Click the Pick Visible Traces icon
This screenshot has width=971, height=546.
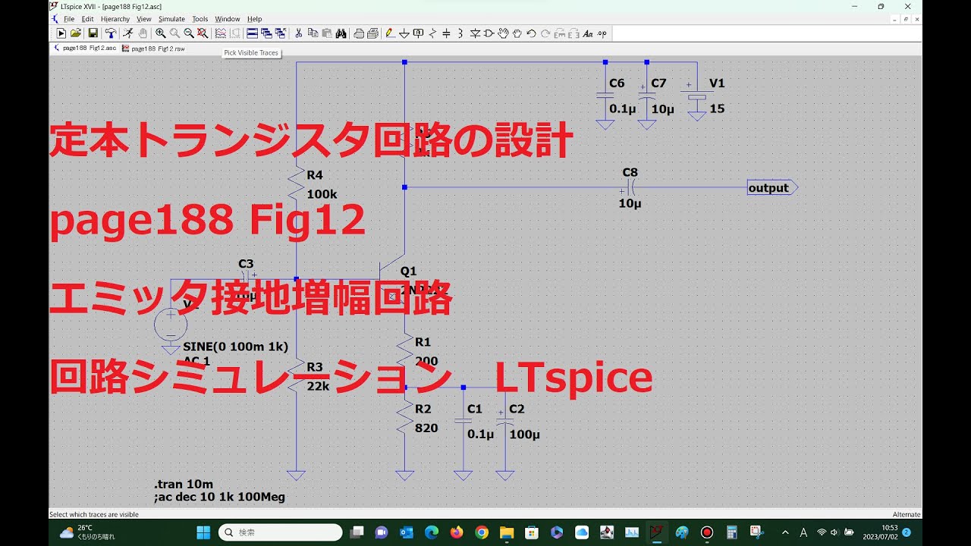click(221, 33)
